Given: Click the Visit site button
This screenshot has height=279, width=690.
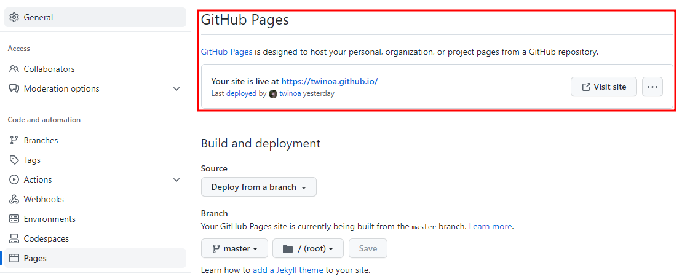Looking at the screenshot, I should [x=604, y=87].
